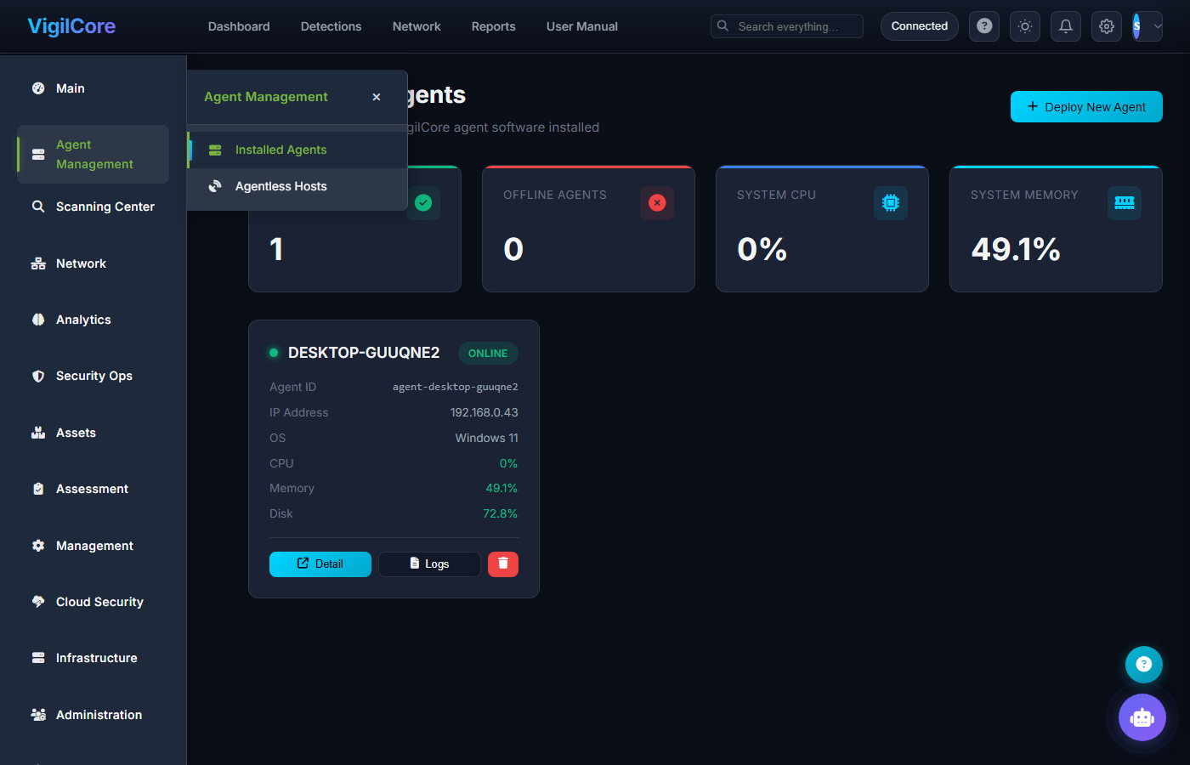Open the help question mark icon
1190x765 pixels.
pyautogui.click(x=984, y=26)
